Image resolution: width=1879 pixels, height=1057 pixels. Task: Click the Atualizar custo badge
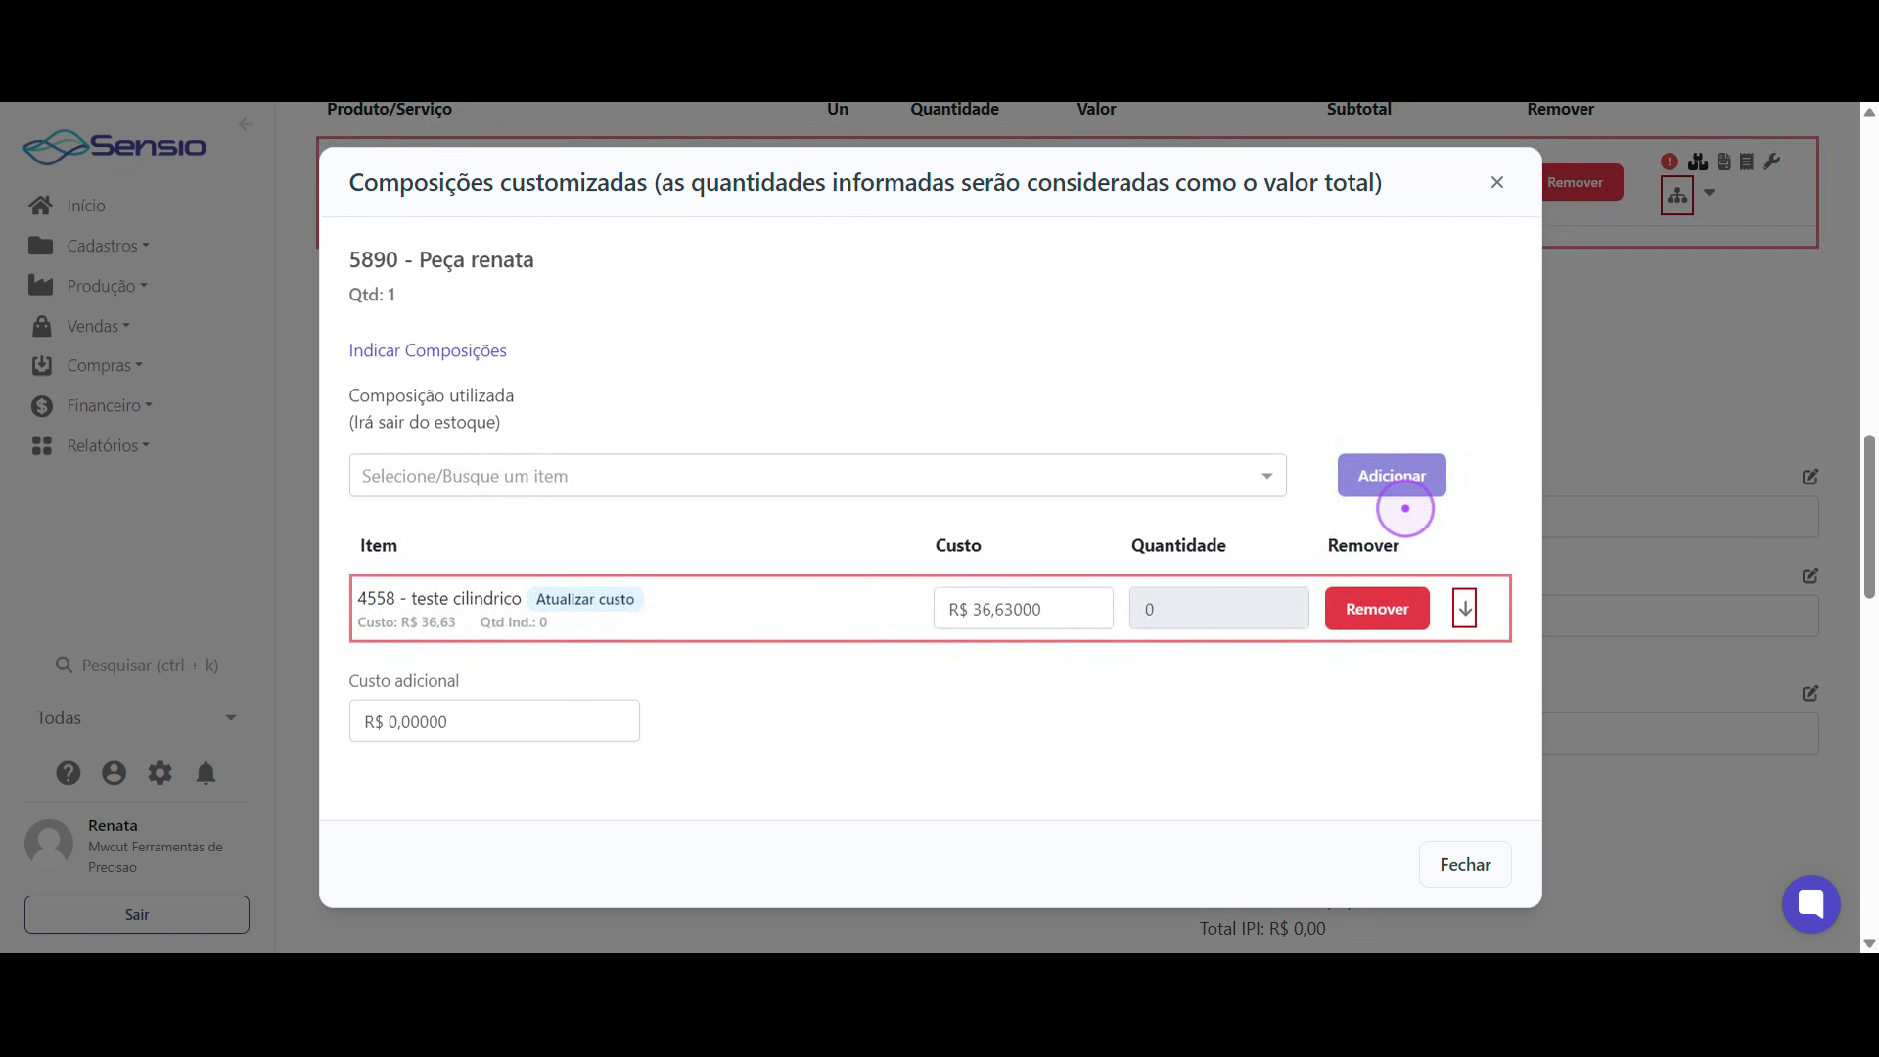(x=585, y=599)
